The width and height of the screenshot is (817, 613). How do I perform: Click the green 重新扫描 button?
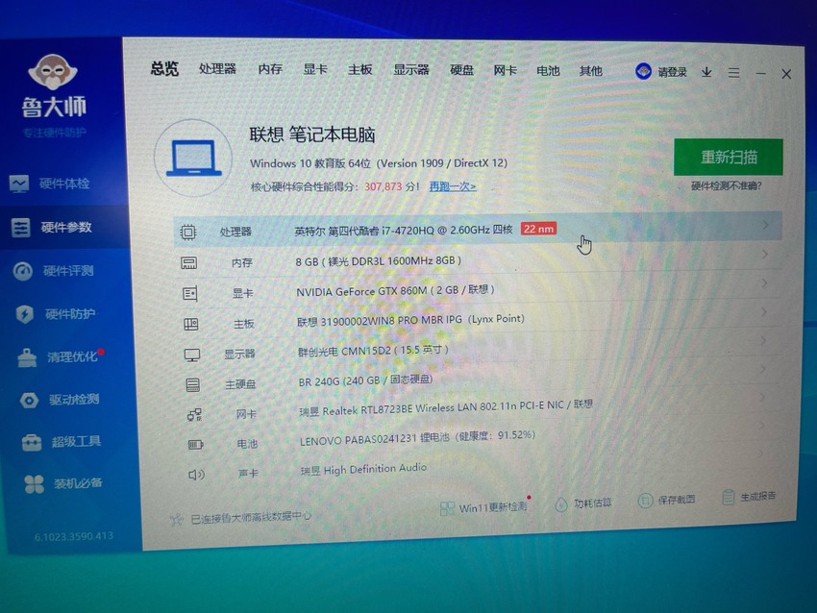point(728,158)
